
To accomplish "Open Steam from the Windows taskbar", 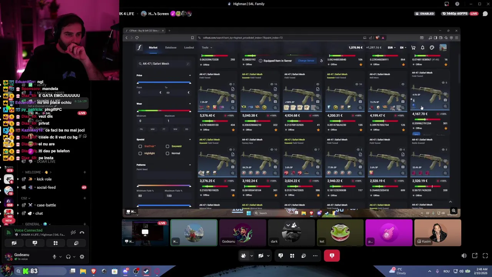I will [x=146, y=271].
